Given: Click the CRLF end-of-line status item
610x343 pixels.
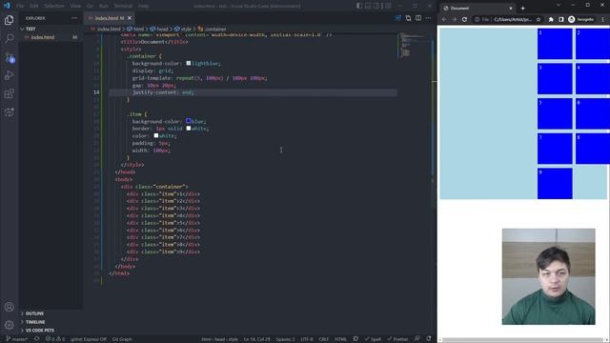Looking at the screenshot, I should click(x=324, y=339).
